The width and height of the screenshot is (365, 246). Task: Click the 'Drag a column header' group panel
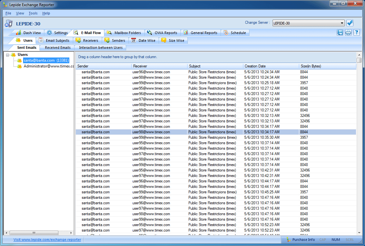[216, 57]
